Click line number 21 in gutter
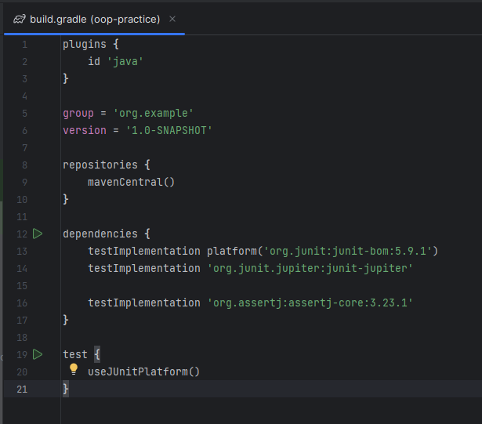Viewport: 482px width, 424px height. pos(22,390)
